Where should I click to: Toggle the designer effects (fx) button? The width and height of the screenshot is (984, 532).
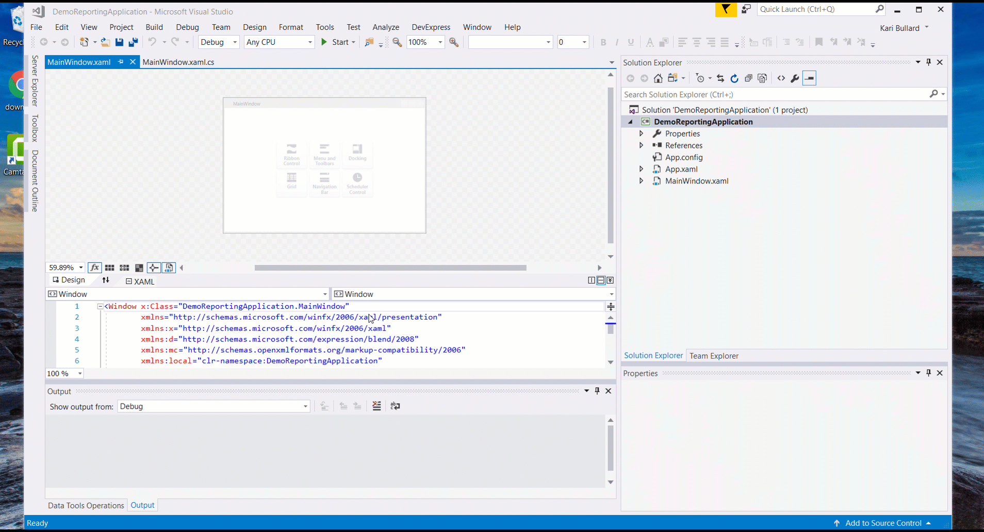point(94,268)
